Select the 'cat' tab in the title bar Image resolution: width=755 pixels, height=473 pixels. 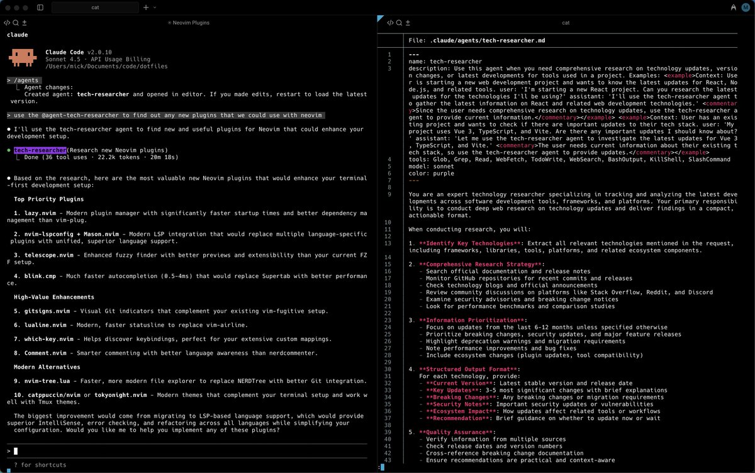tap(95, 8)
